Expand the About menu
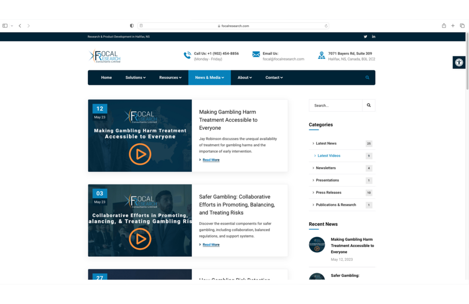 click(x=245, y=78)
